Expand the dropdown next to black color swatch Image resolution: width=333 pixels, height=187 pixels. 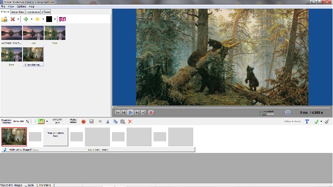pos(55,19)
